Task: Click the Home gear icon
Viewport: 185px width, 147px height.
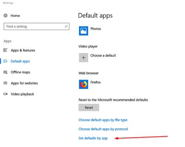Action: pos(5,16)
